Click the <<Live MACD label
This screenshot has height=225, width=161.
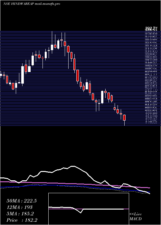coord(136,217)
